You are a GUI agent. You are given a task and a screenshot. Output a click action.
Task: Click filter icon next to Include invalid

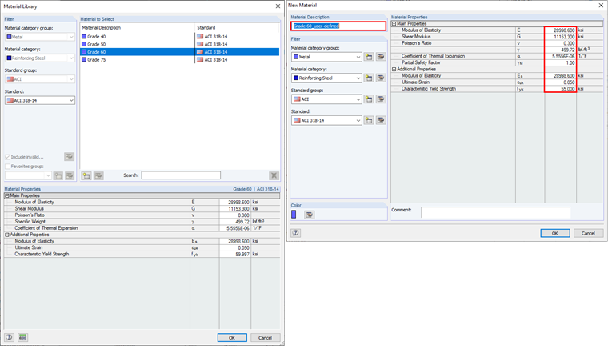[x=69, y=156]
